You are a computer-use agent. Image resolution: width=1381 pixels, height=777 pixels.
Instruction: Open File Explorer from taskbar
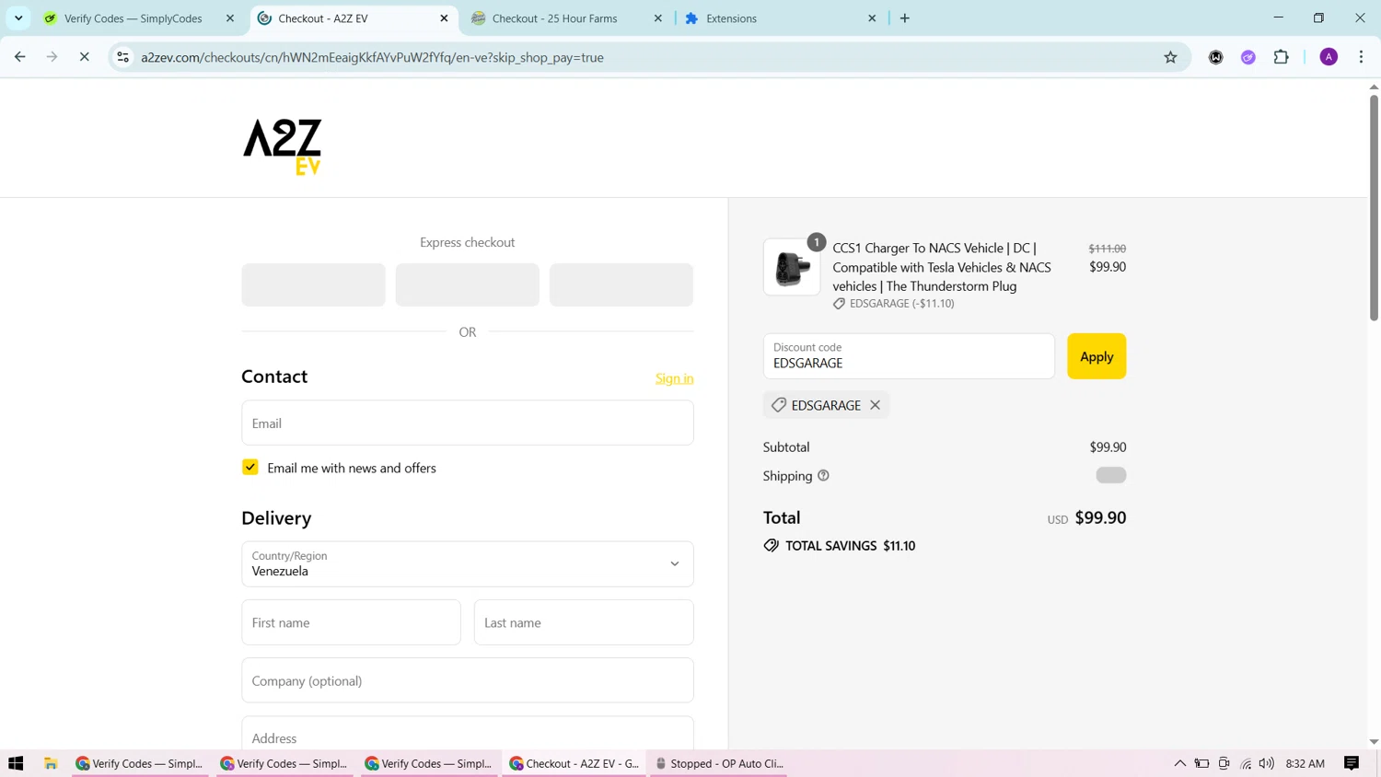pos(51,763)
